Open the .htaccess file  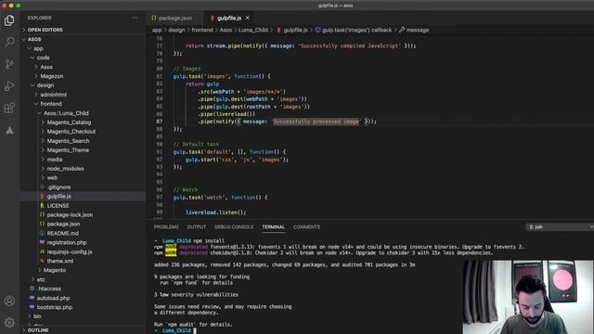(83, 289)
